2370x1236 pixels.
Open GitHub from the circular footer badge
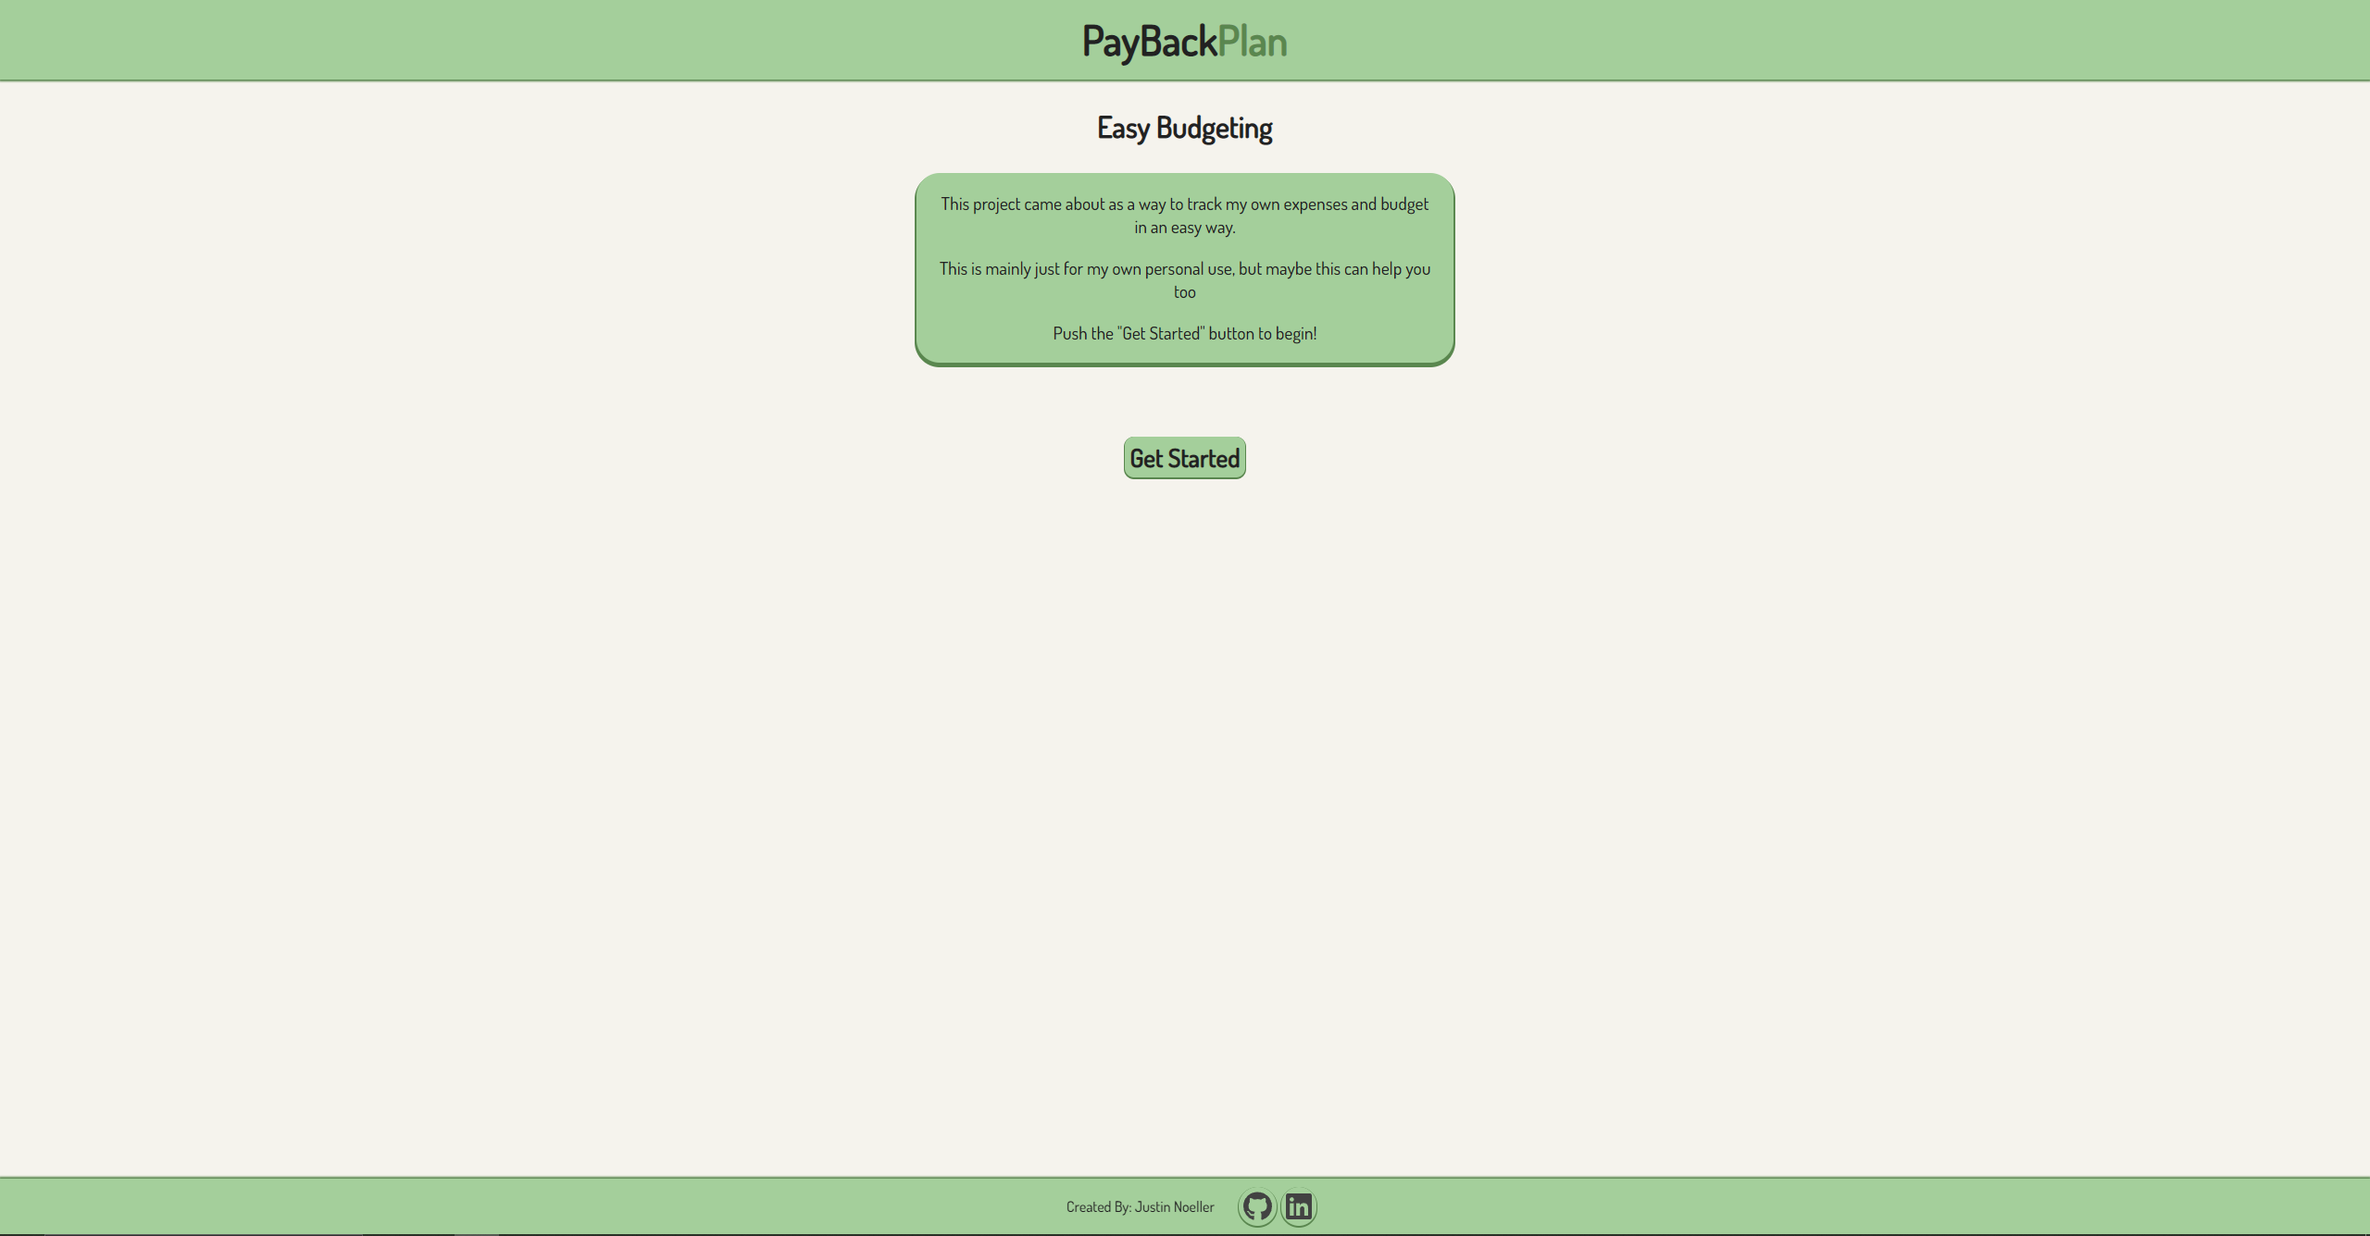pos(1256,1206)
